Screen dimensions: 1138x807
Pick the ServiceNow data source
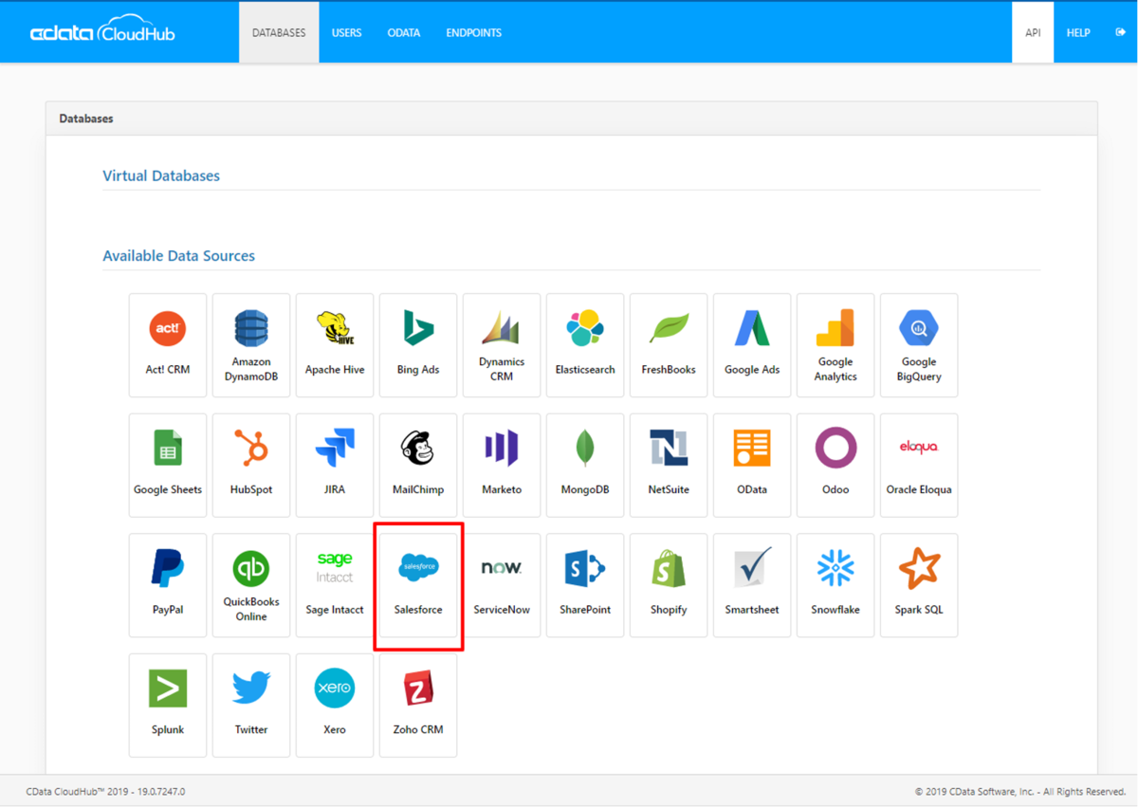(x=502, y=585)
